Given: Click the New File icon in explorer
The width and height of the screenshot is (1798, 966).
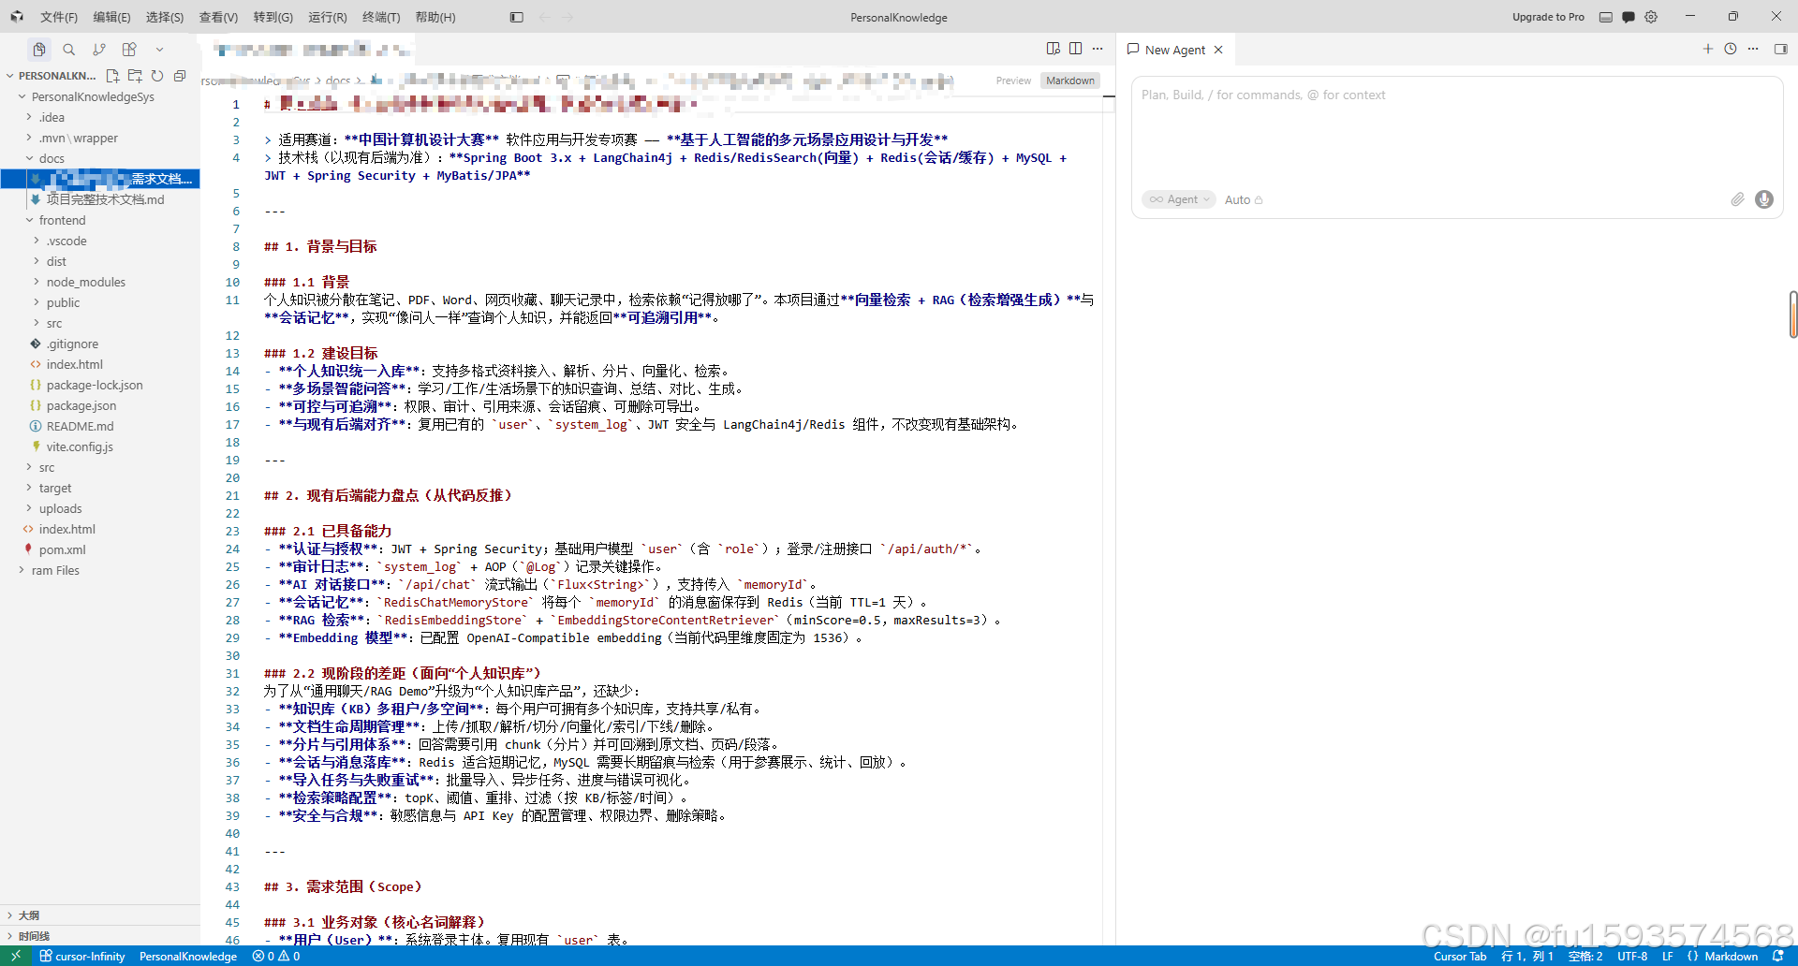Looking at the screenshot, I should (x=112, y=76).
